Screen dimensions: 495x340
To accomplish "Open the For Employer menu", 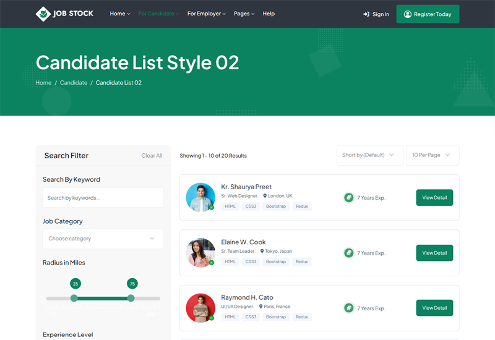I will coord(207,14).
